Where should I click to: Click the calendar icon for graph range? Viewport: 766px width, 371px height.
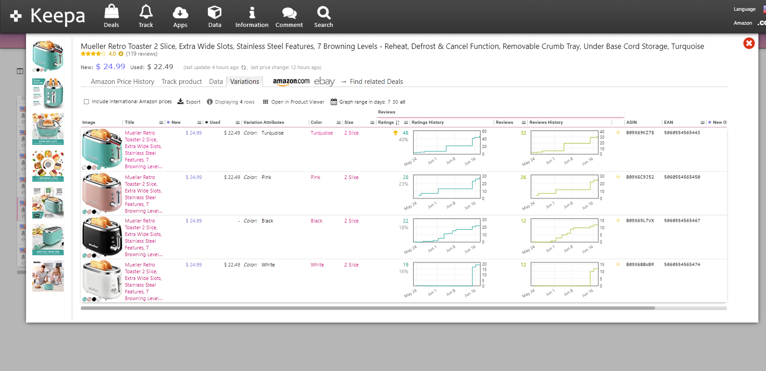pyautogui.click(x=334, y=102)
